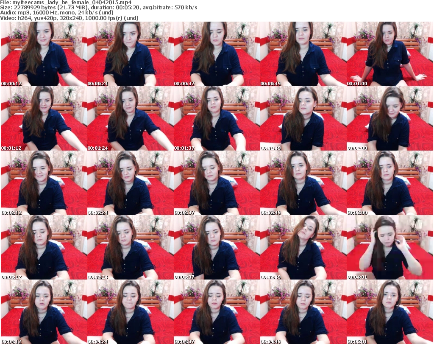This screenshot has width=434, height=344.
Task: Open the last frame at 00:05:01
Action: tap(390, 312)
